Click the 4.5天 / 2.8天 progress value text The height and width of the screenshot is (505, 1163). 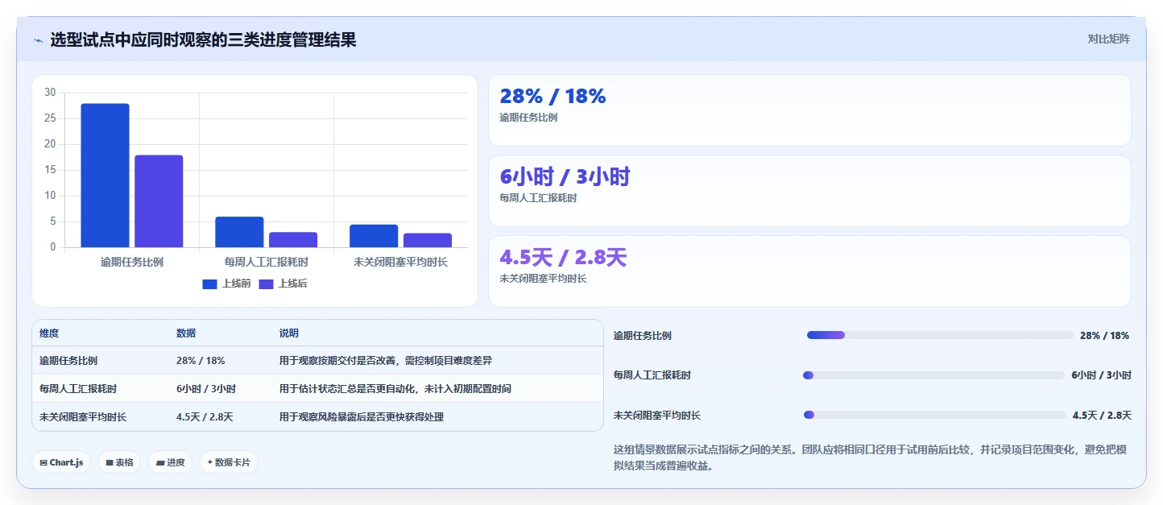[x=1102, y=416]
